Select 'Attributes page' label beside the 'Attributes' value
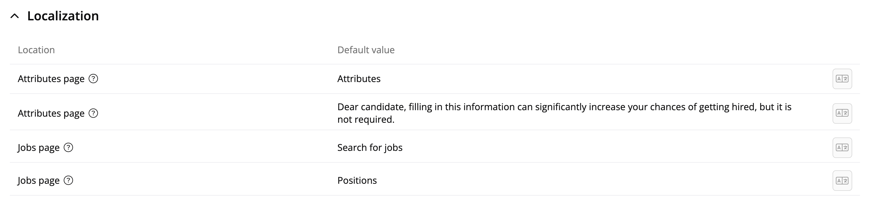Viewport: 869px width, 198px height. (51, 79)
